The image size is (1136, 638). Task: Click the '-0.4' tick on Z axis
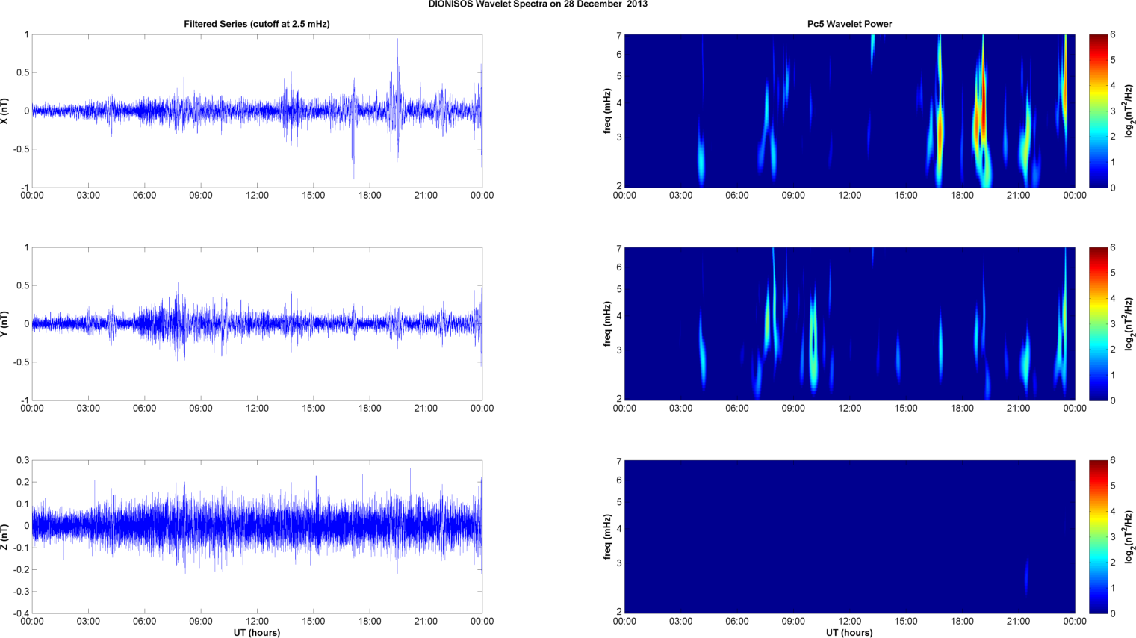pyautogui.click(x=20, y=613)
